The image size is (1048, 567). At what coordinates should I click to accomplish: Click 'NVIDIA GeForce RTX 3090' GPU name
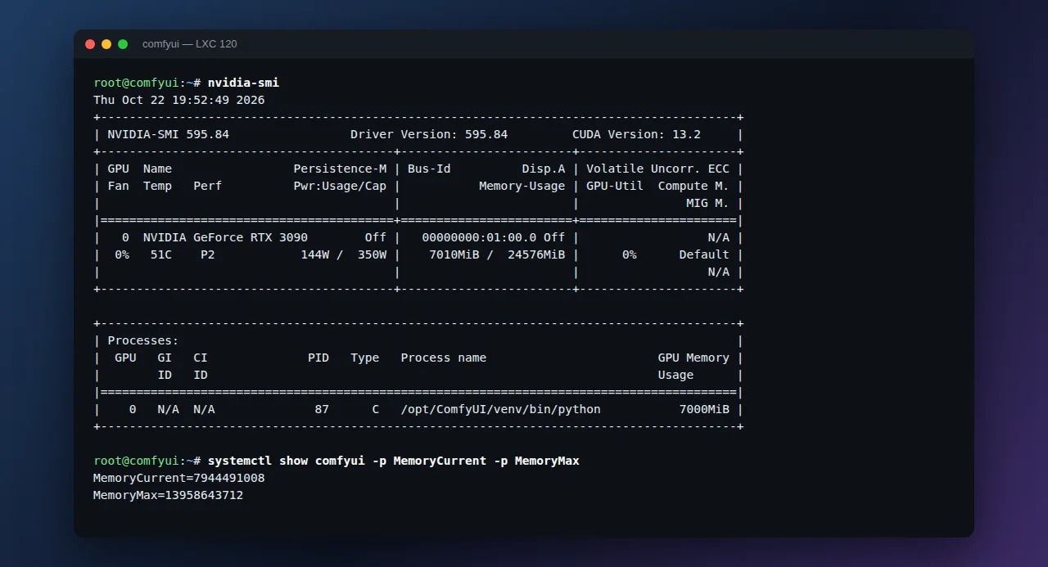[226, 237]
